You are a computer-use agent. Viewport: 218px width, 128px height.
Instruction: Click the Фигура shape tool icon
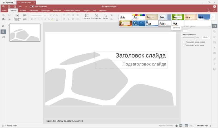[105, 16]
